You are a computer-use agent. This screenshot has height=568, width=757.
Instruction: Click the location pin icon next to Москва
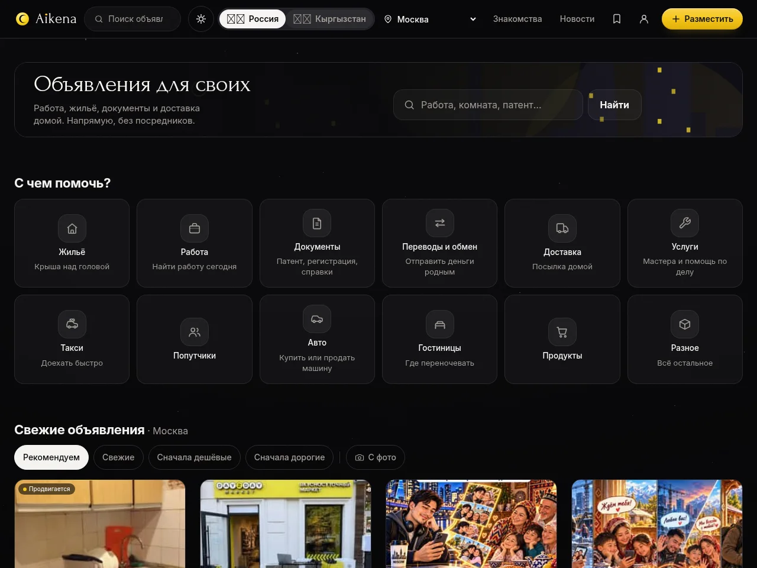388,19
